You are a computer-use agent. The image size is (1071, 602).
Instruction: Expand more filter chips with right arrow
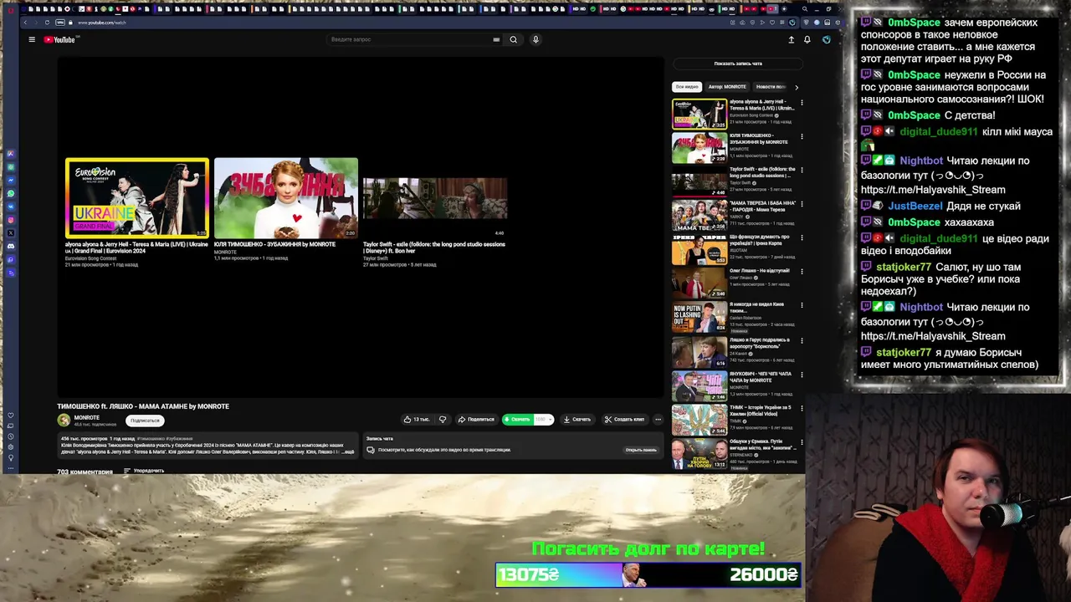pyautogui.click(x=797, y=87)
